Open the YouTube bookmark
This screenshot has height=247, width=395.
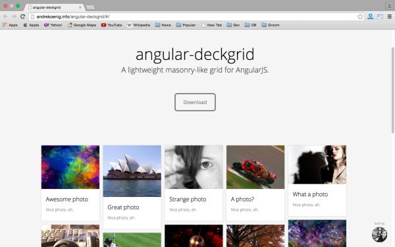[x=112, y=25]
